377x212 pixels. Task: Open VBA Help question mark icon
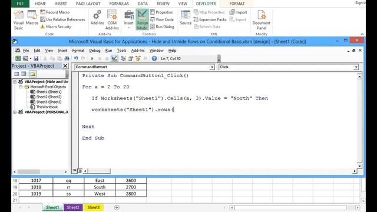point(154,58)
